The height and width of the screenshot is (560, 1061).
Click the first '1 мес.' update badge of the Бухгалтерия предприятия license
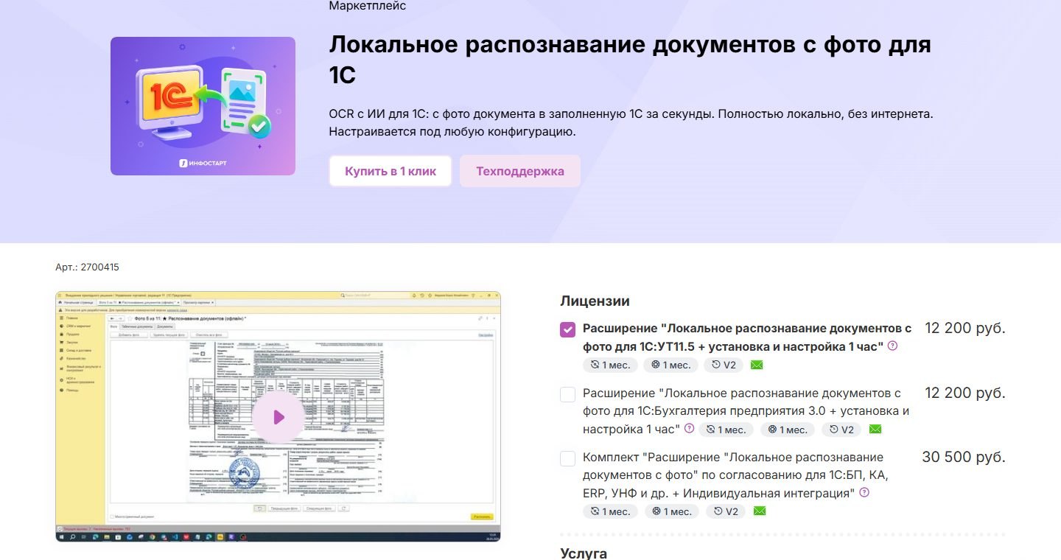pyautogui.click(x=726, y=430)
